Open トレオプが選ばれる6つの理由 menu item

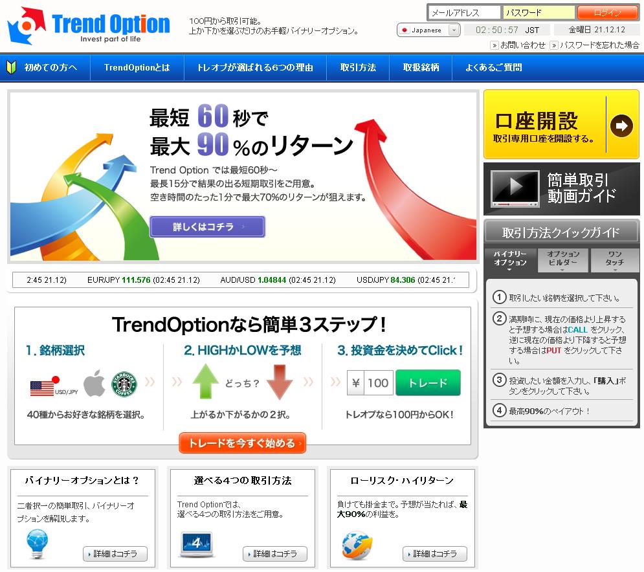click(255, 67)
